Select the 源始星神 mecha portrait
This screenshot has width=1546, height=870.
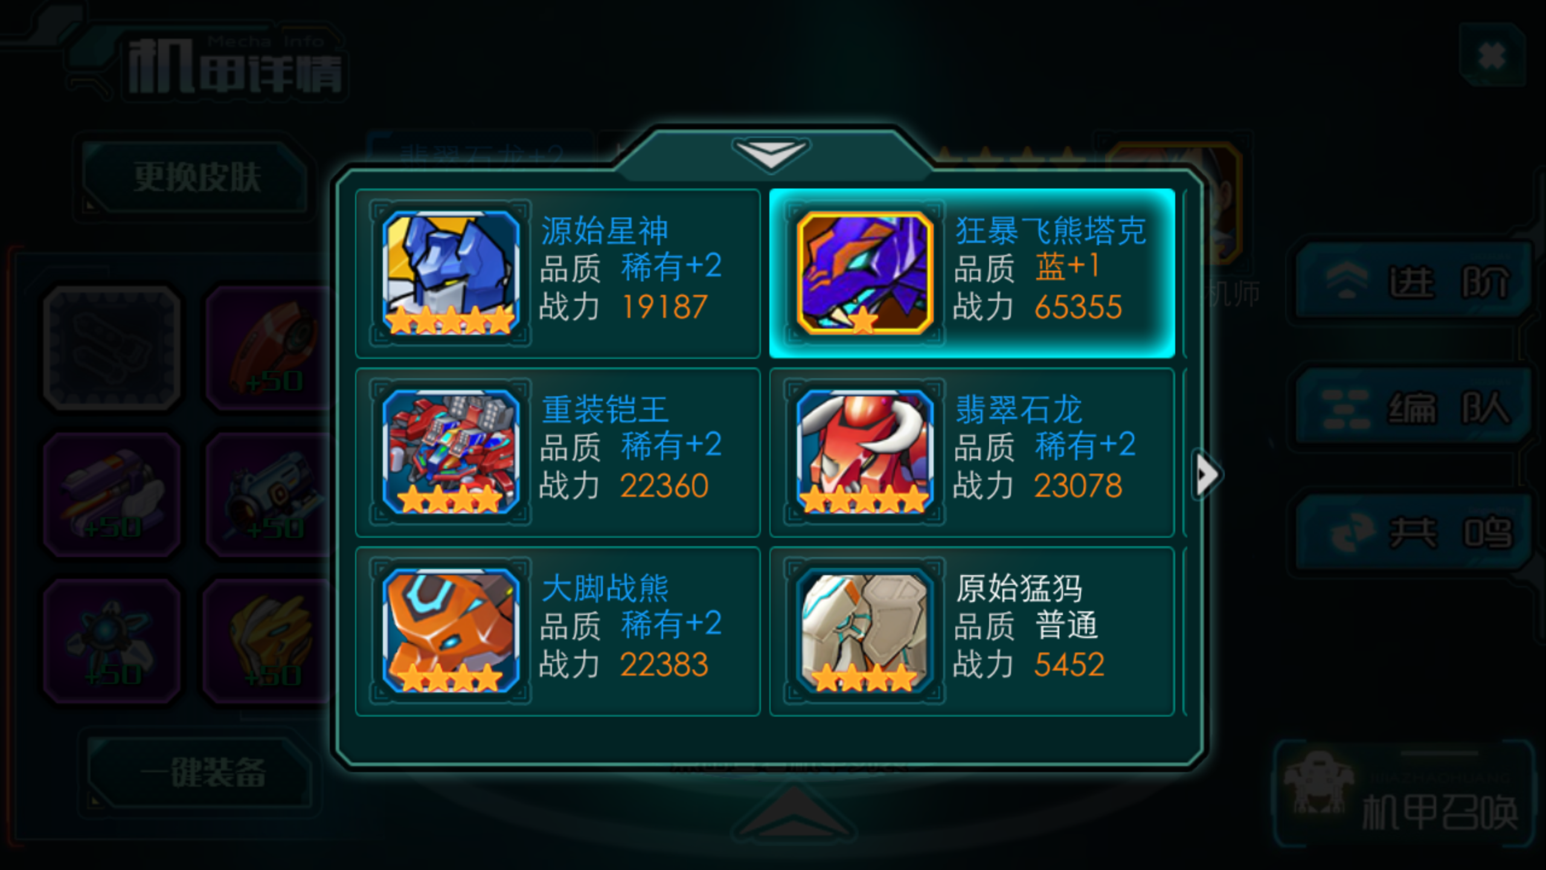click(451, 272)
